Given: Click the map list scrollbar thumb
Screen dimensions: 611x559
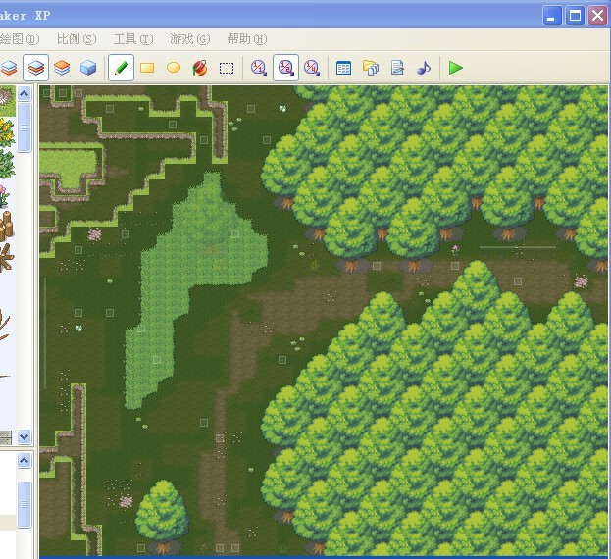Looking at the screenshot, I should click(25, 504).
